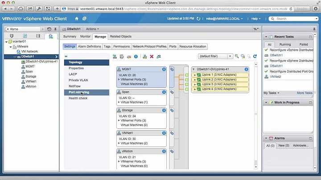Click the red X delete icon
This screenshot has width=321, height=180.
click(152, 57)
